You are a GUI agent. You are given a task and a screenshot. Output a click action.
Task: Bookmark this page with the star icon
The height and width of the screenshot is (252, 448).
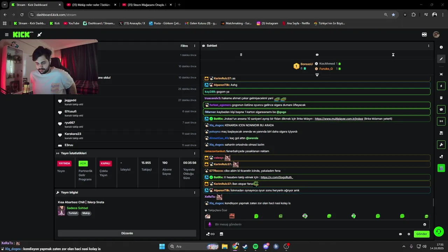[x=393, y=15]
